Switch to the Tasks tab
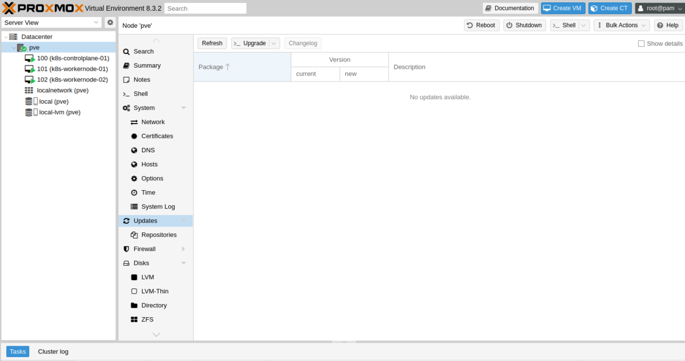 (18, 351)
